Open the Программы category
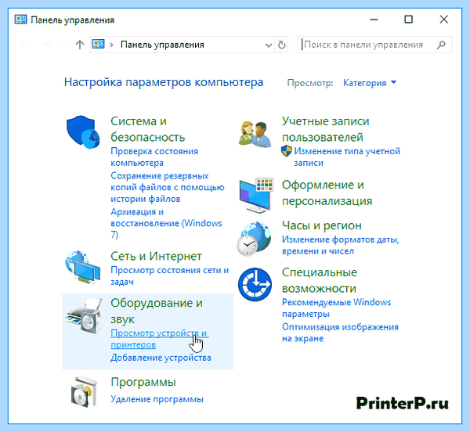 click(x=143, y=382)
